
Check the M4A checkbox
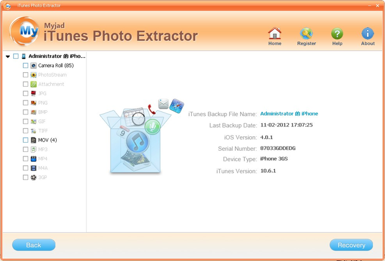[x=25, y=167]
